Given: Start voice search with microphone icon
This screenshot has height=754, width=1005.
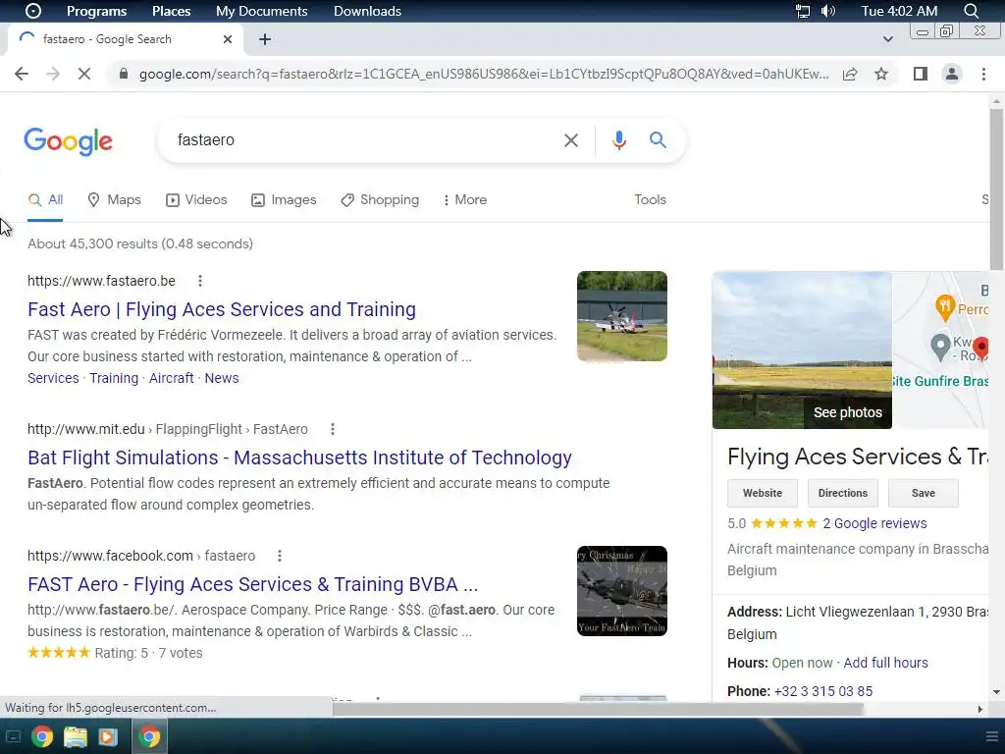Looking at the screenshot, I should [618, 139].
